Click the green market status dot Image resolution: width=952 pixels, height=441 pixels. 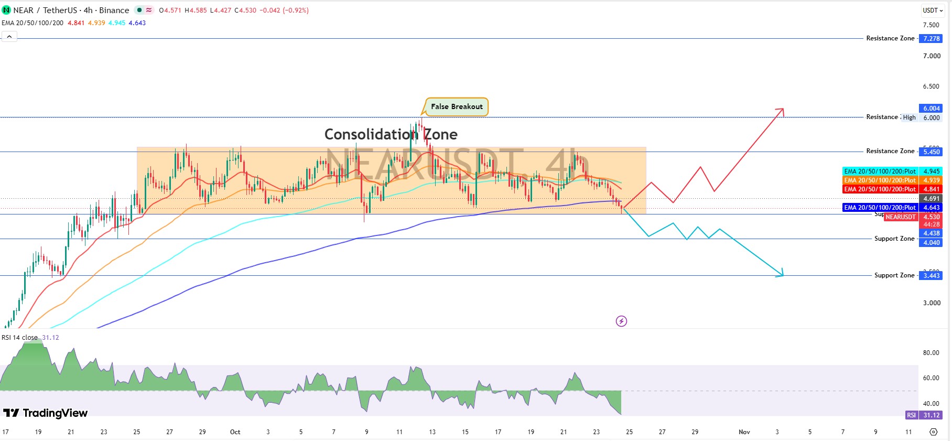click(x=139, y=10)
